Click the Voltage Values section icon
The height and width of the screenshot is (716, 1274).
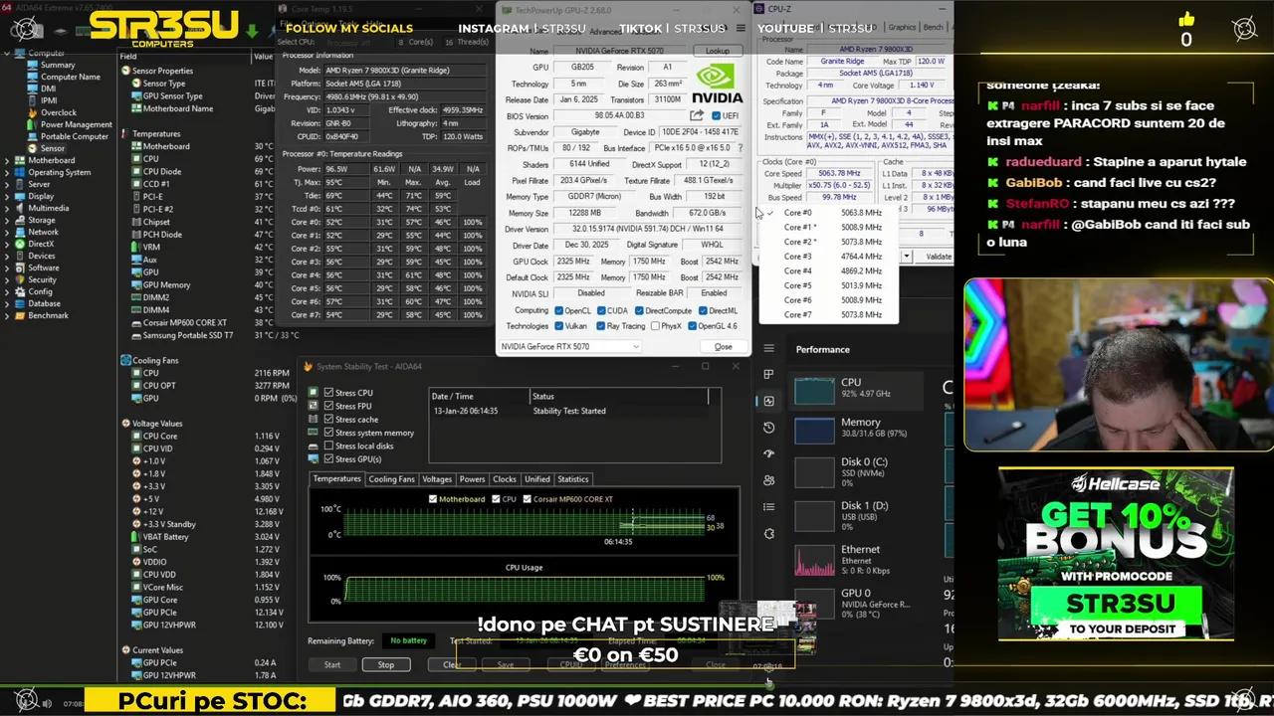125,423
